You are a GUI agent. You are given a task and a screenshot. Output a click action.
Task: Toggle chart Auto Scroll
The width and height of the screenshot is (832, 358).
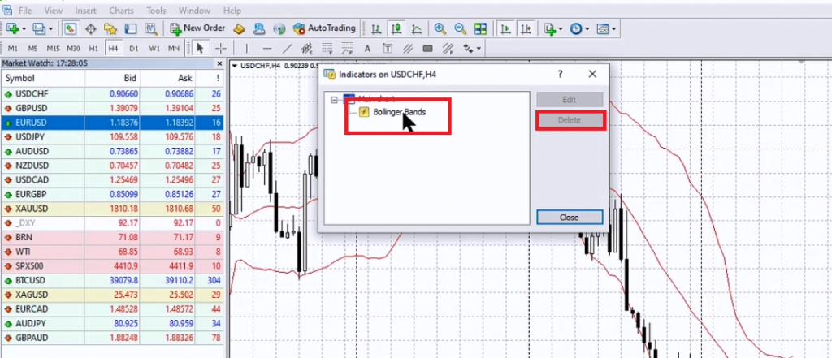click(x=506, y=28)
